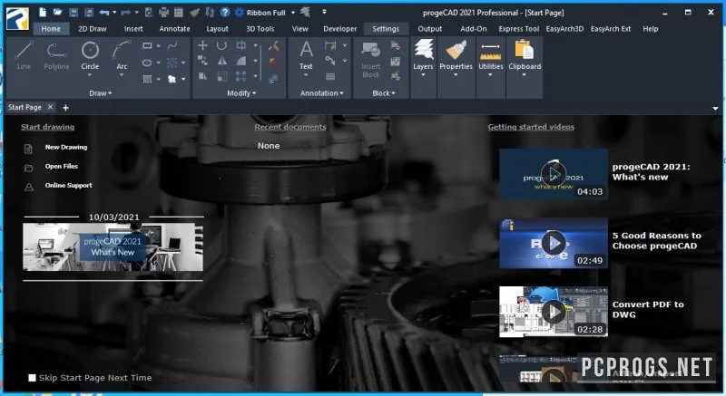
Task: Click the Print icon in quick access toolbar
Action: 163,13
